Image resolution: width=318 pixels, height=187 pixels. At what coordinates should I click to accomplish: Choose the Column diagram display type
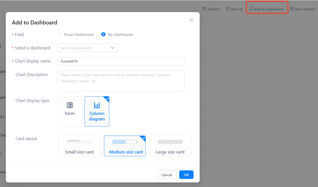[97, 111]
